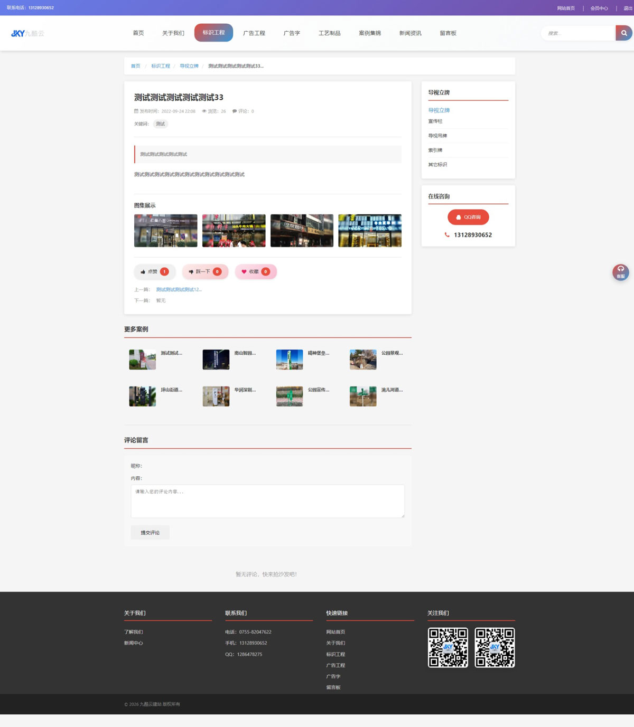
Task: Click the QQ咨询 consultation button
Action: click(x=468, y=217)
